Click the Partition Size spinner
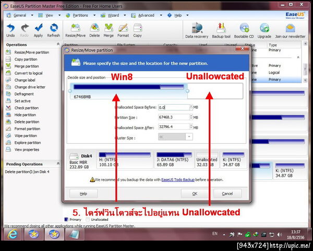 tap(191, 117)
